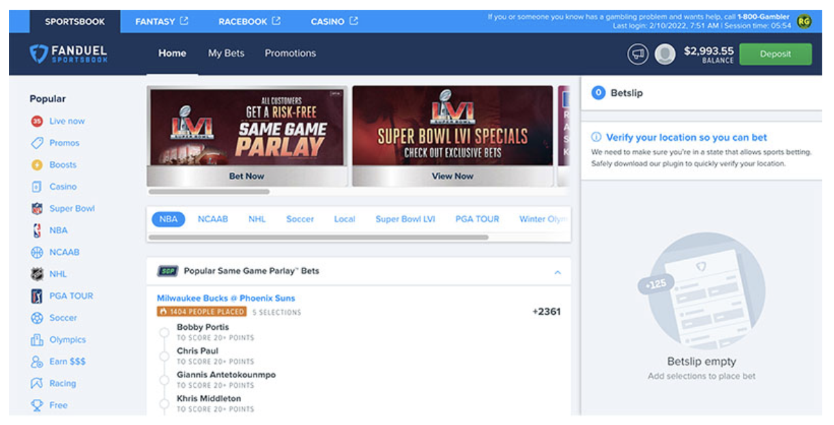Click the Soccer ball icon in sidebar
The height and width of the screenshot is (425, 834).
(x=37, y=318)
